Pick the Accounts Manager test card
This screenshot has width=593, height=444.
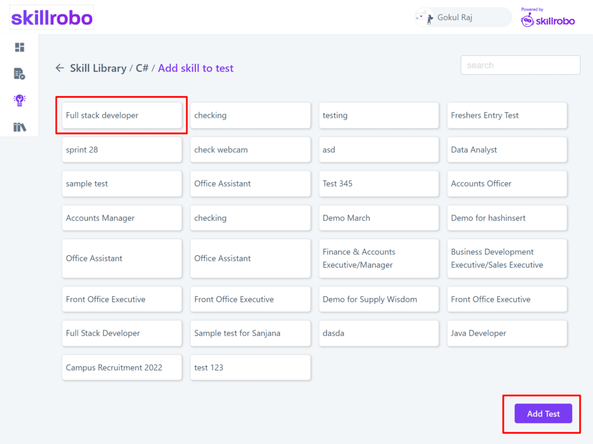(122, 218)
